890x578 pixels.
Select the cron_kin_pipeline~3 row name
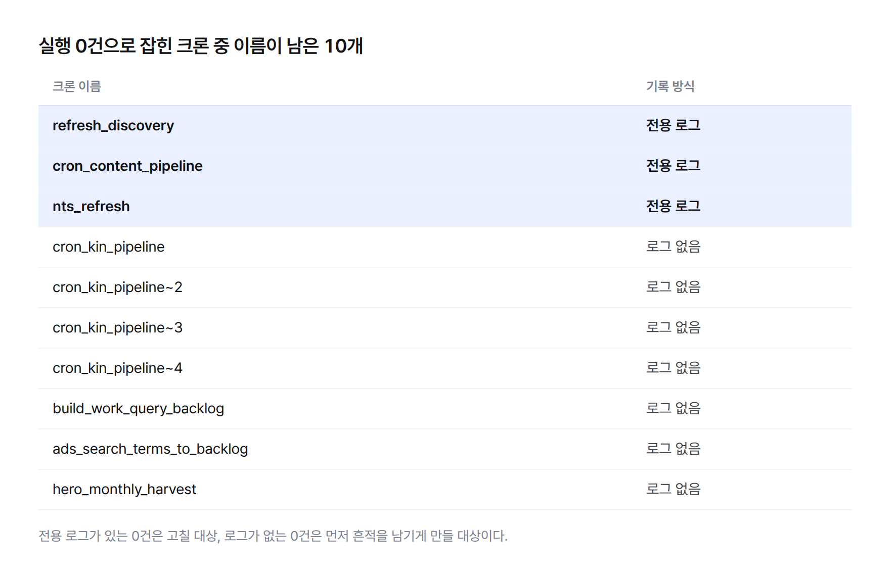coord(117,328)
